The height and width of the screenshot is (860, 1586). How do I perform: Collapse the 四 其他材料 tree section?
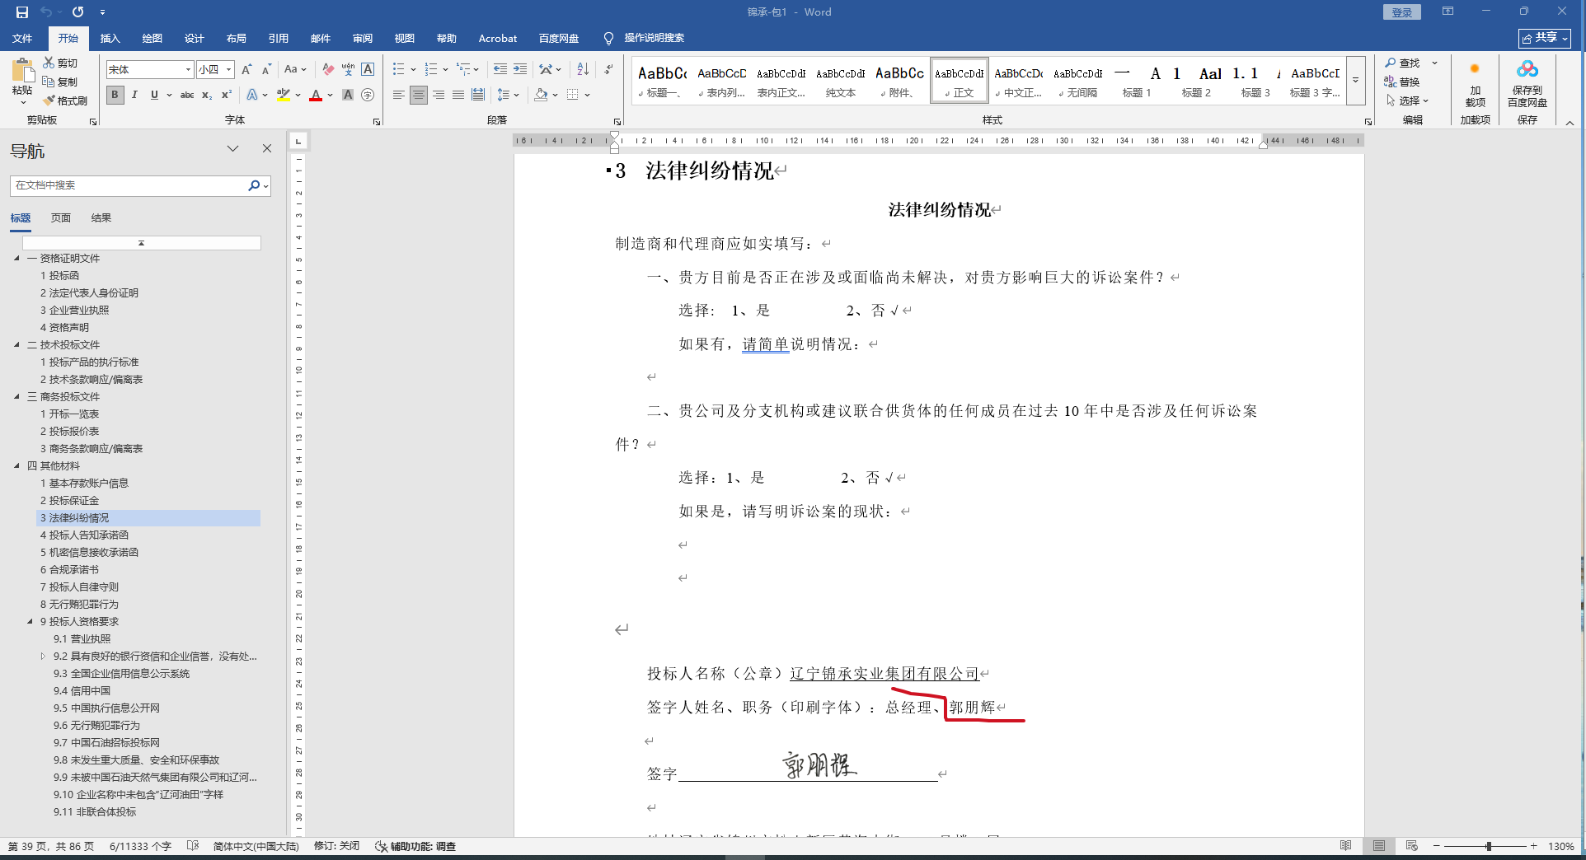16,465
